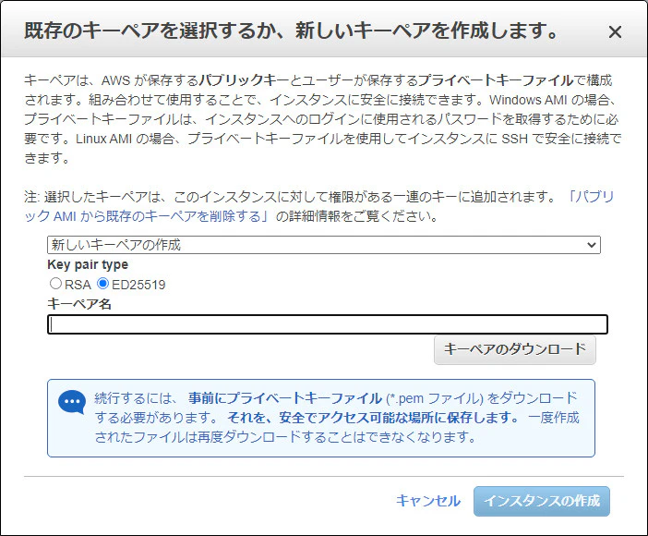Select the ED25519 key pair type
Screen dimensions: 648x536
click(x=102, y=284)
